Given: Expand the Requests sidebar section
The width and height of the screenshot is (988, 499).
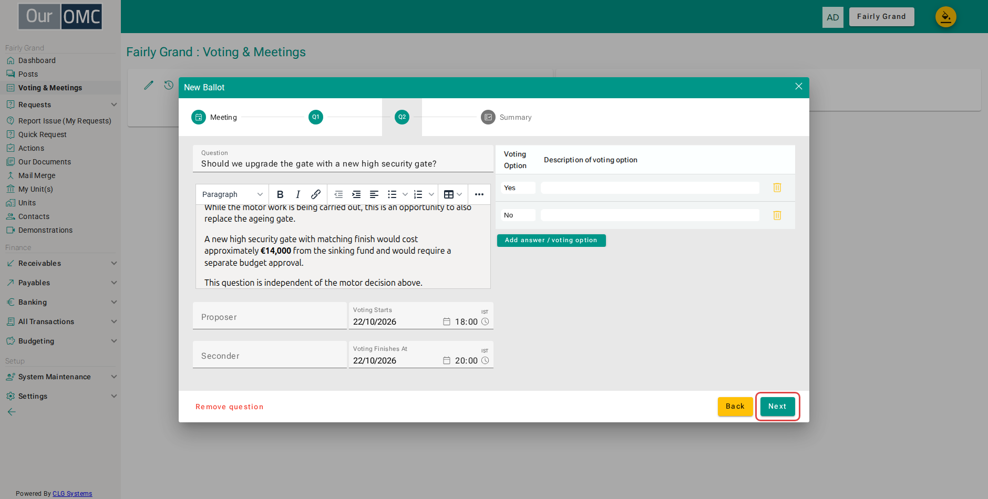Looking at the screenshot, I should pyautogui.click(x=60, y=105).
